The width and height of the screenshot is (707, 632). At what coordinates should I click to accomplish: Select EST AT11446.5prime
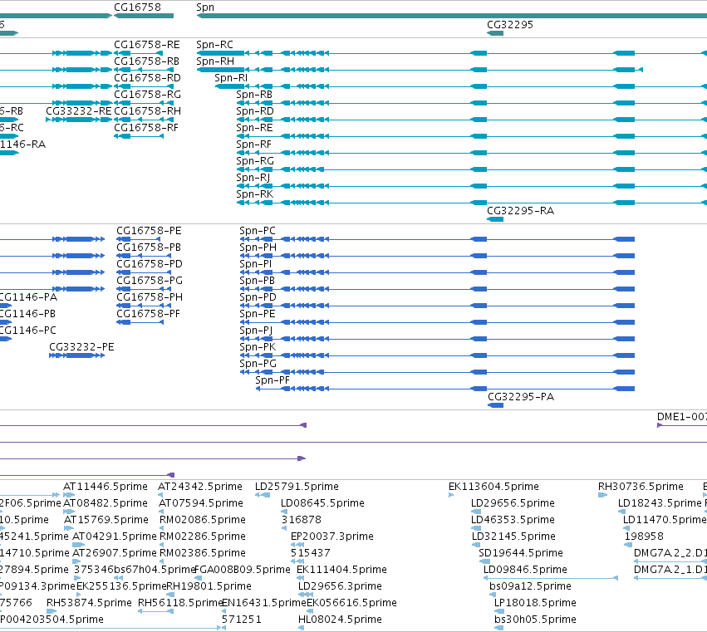tap(105, 487)
